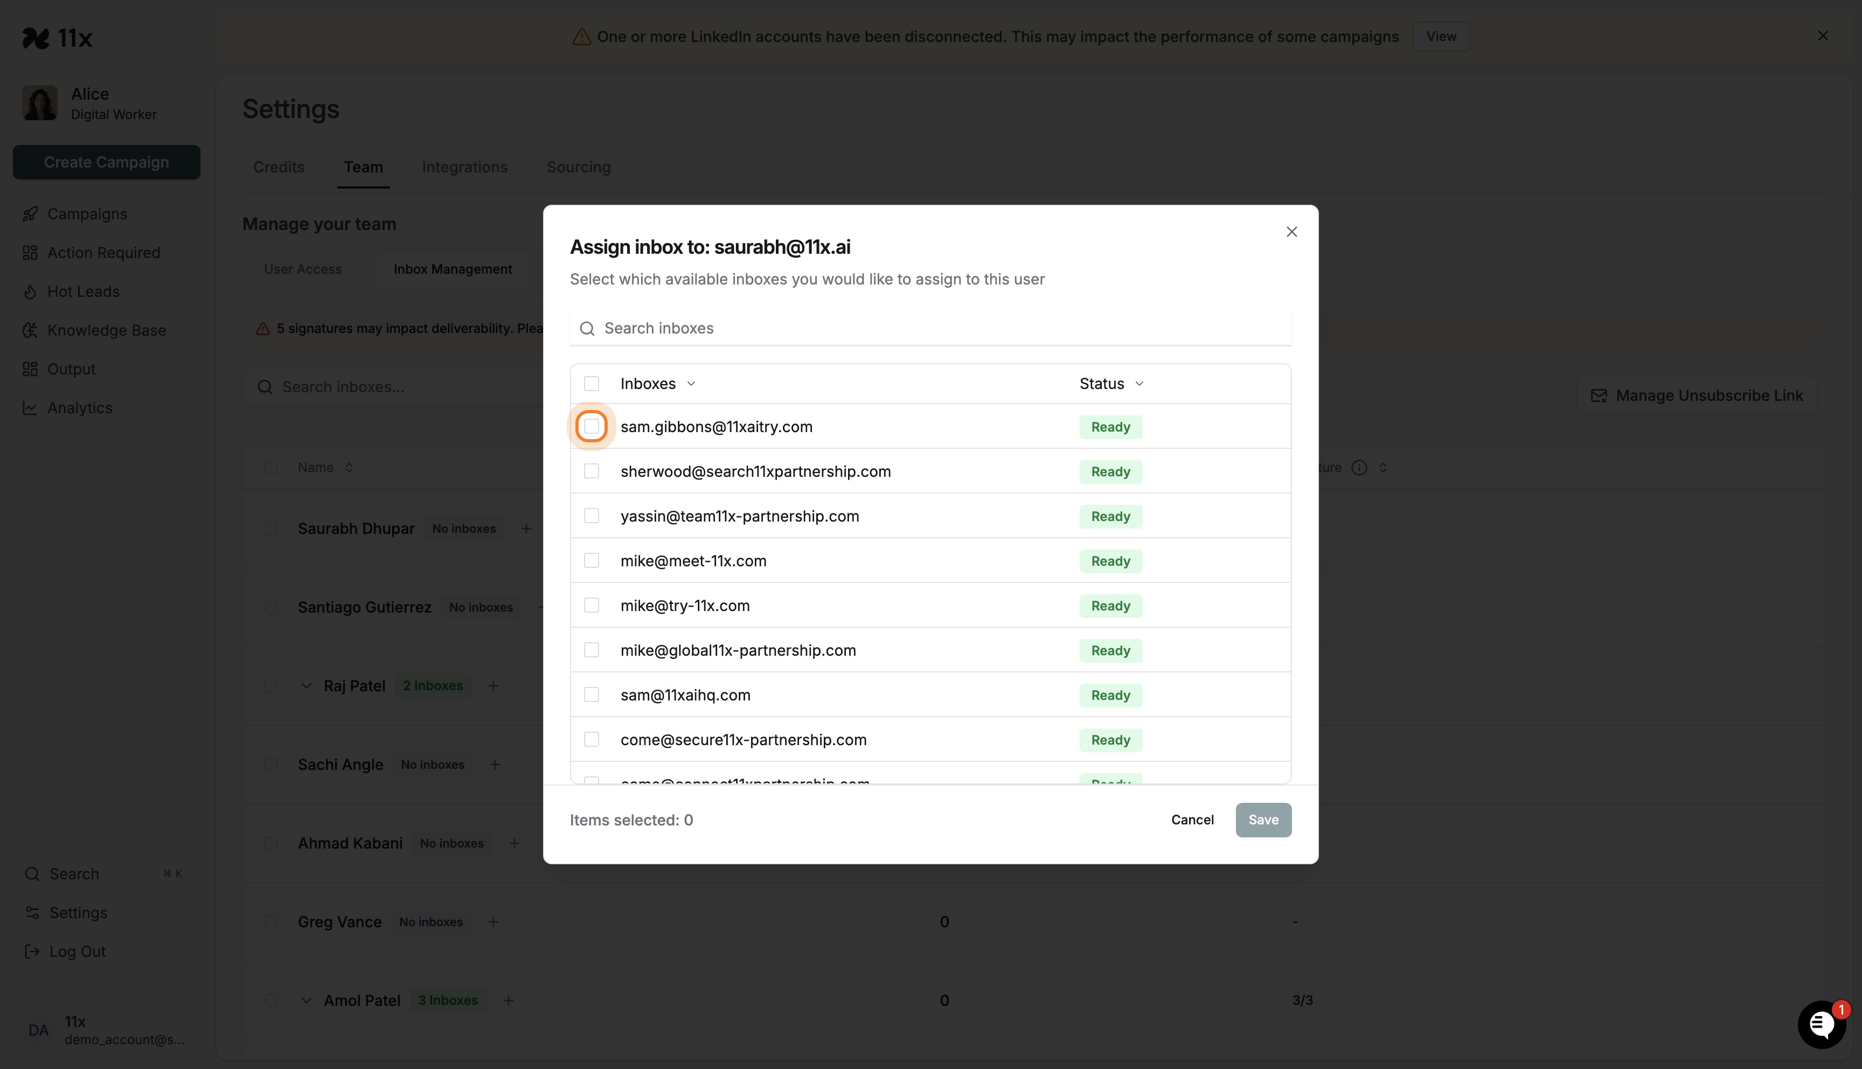
Task: Click the Log Out icon
Action: click(30, 952)
